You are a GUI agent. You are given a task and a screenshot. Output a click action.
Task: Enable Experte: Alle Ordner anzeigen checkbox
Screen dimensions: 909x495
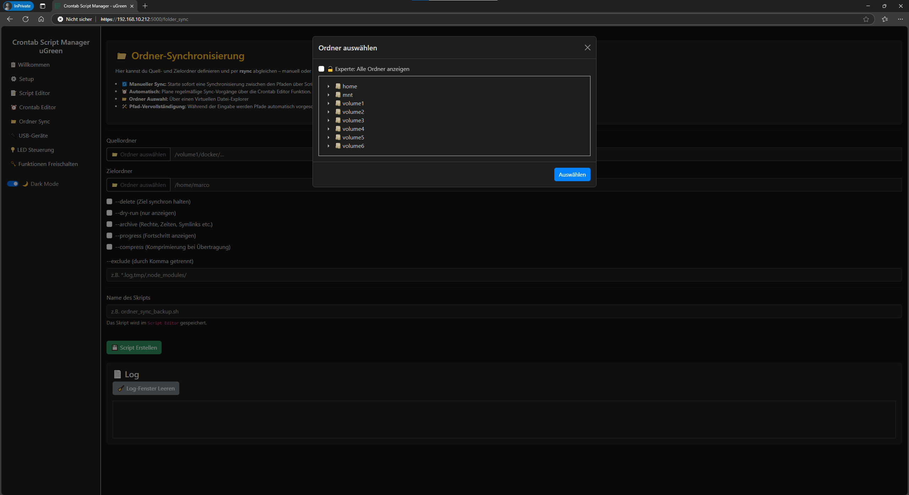point(321,69)
